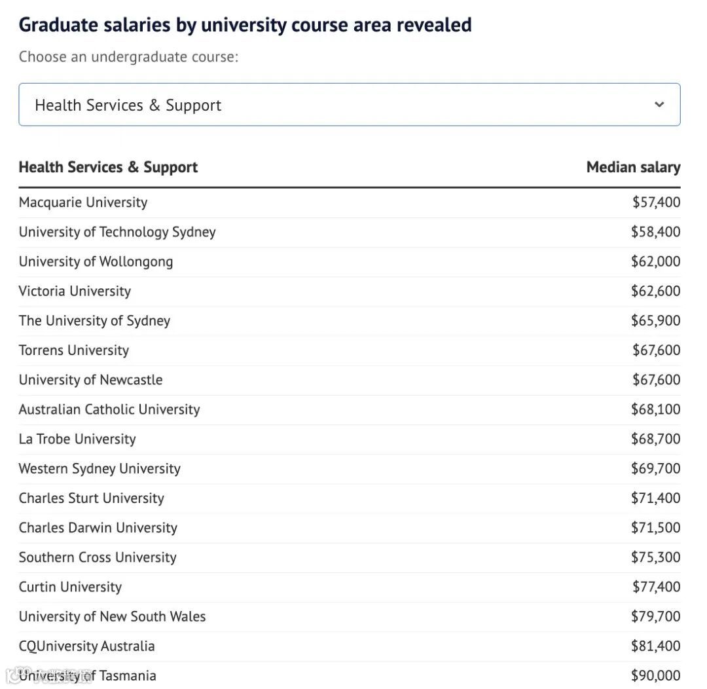
Task: Select Southern Cross University row
Action: [x=98, y=557]
